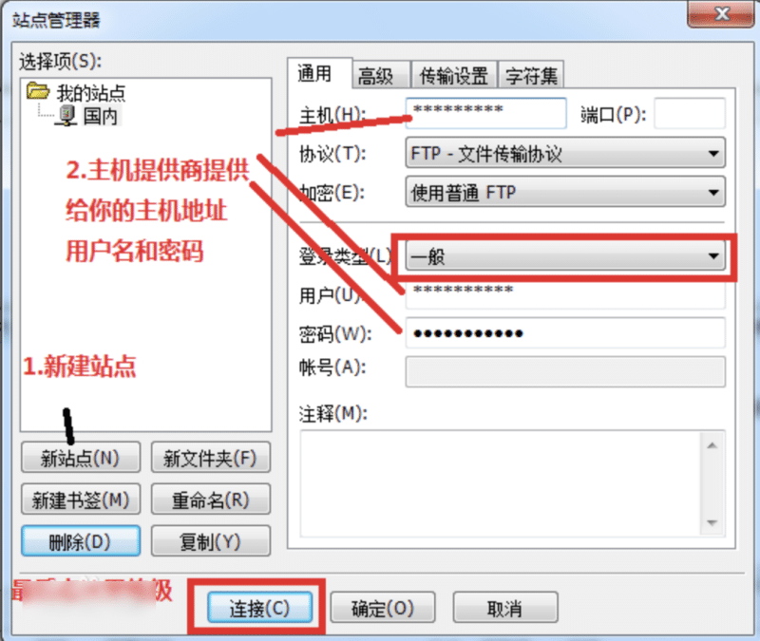Click inside the 密码(W) password field
Viewport: 760px width, 641px height.
pos(565,333)
